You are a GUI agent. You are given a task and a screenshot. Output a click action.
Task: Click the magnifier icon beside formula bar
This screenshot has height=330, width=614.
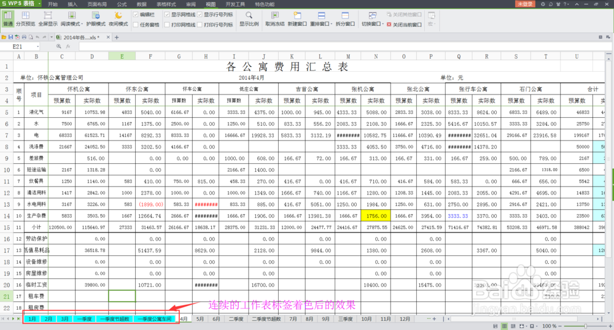59,47
